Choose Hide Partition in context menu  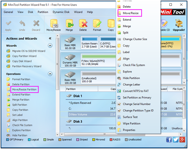coord(138,78)
